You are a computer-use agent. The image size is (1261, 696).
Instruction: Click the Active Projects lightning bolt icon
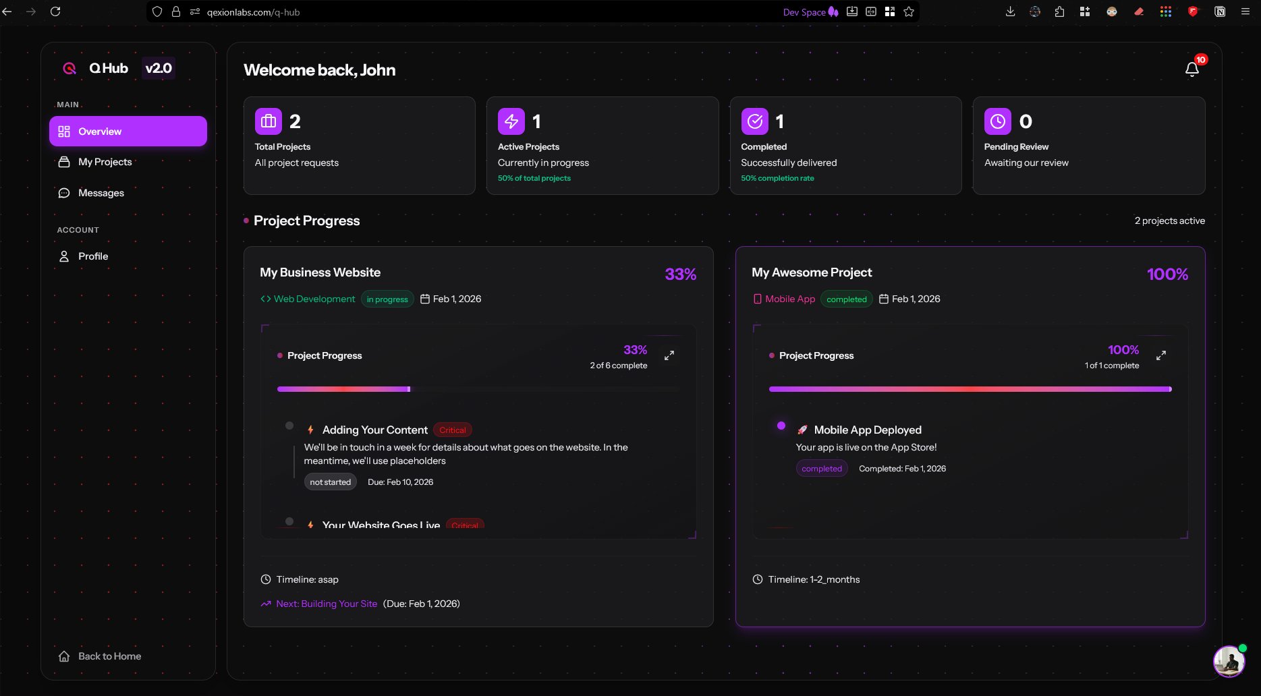(x=511, y=121)
